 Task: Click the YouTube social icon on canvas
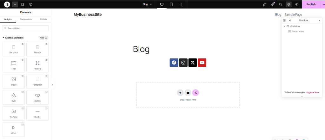(x=202, y=63)
